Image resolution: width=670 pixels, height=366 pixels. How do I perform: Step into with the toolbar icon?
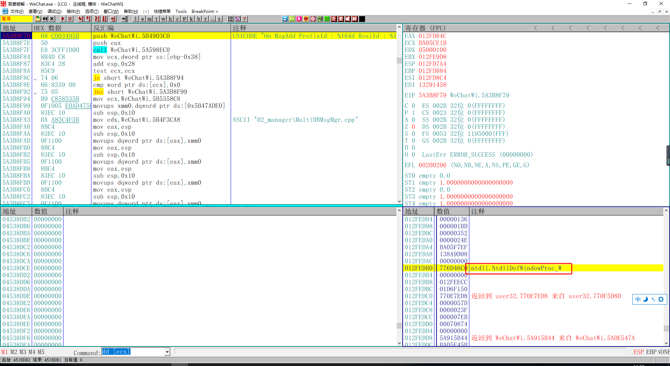pyautogui.click(x=81, y=19)
